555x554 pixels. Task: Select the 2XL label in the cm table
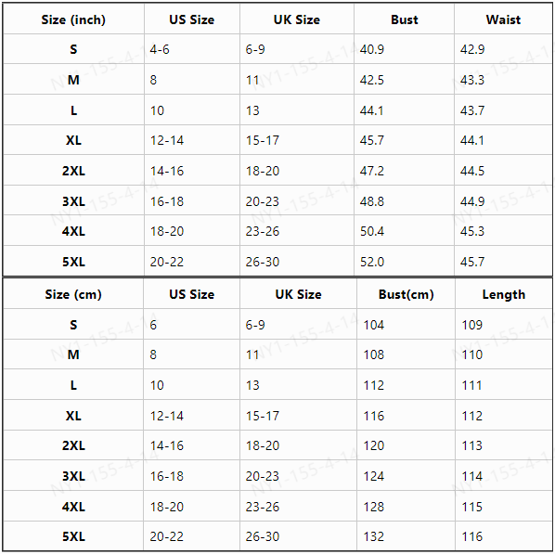click(x=73, y=445)
